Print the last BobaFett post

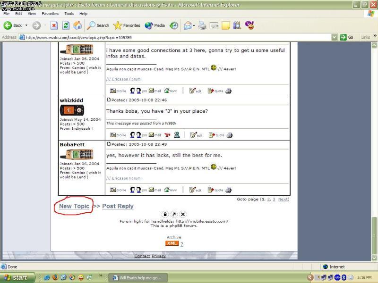pos(229,190)
